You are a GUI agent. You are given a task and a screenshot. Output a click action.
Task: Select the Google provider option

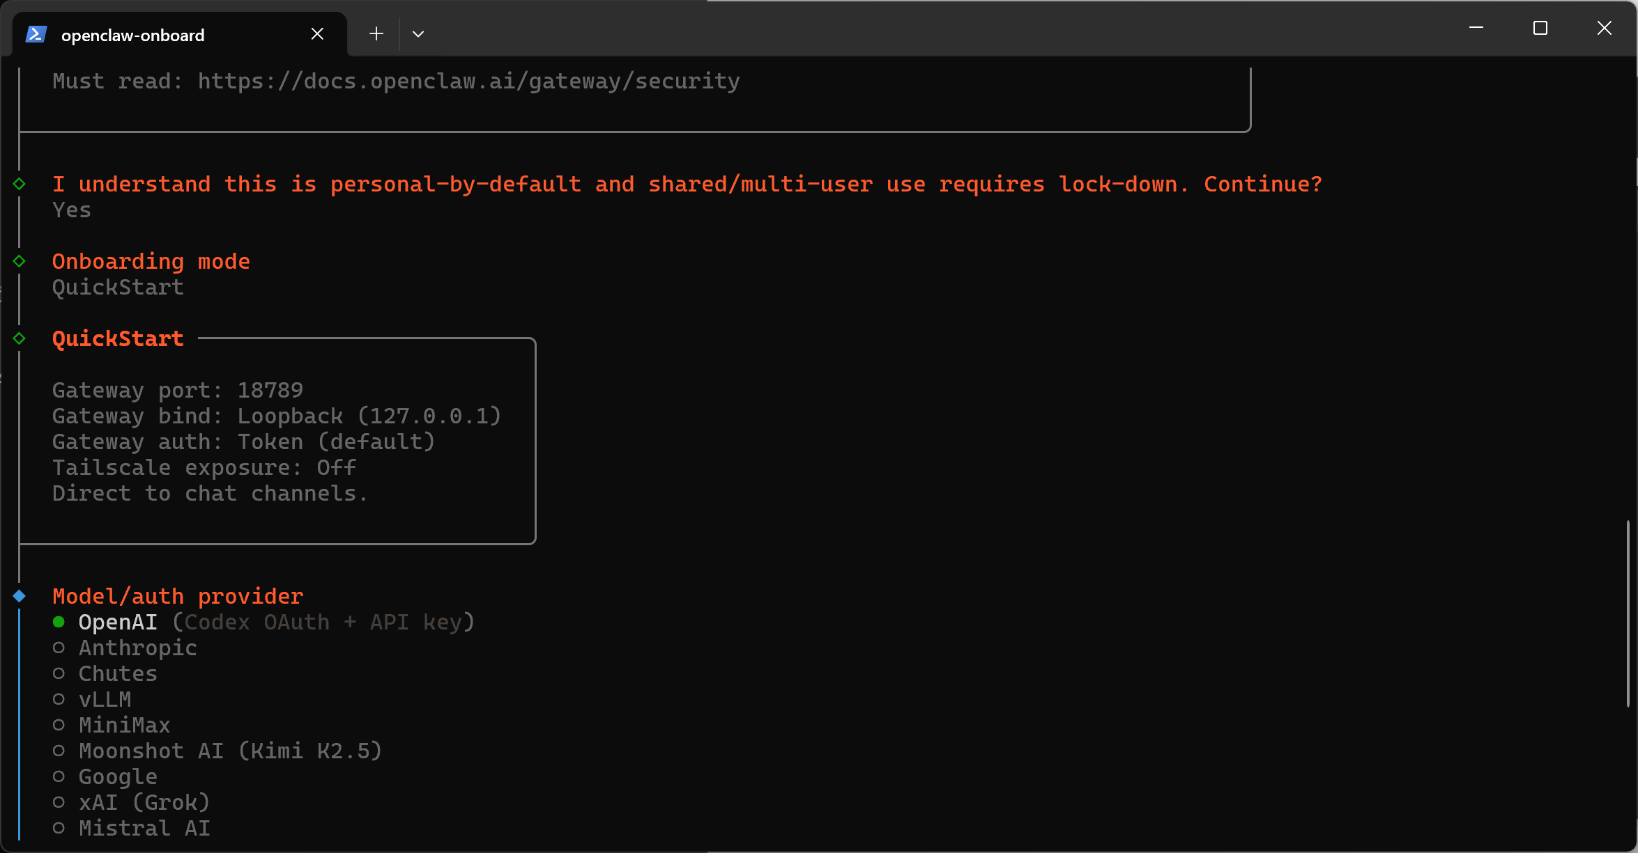click(105, 776)
